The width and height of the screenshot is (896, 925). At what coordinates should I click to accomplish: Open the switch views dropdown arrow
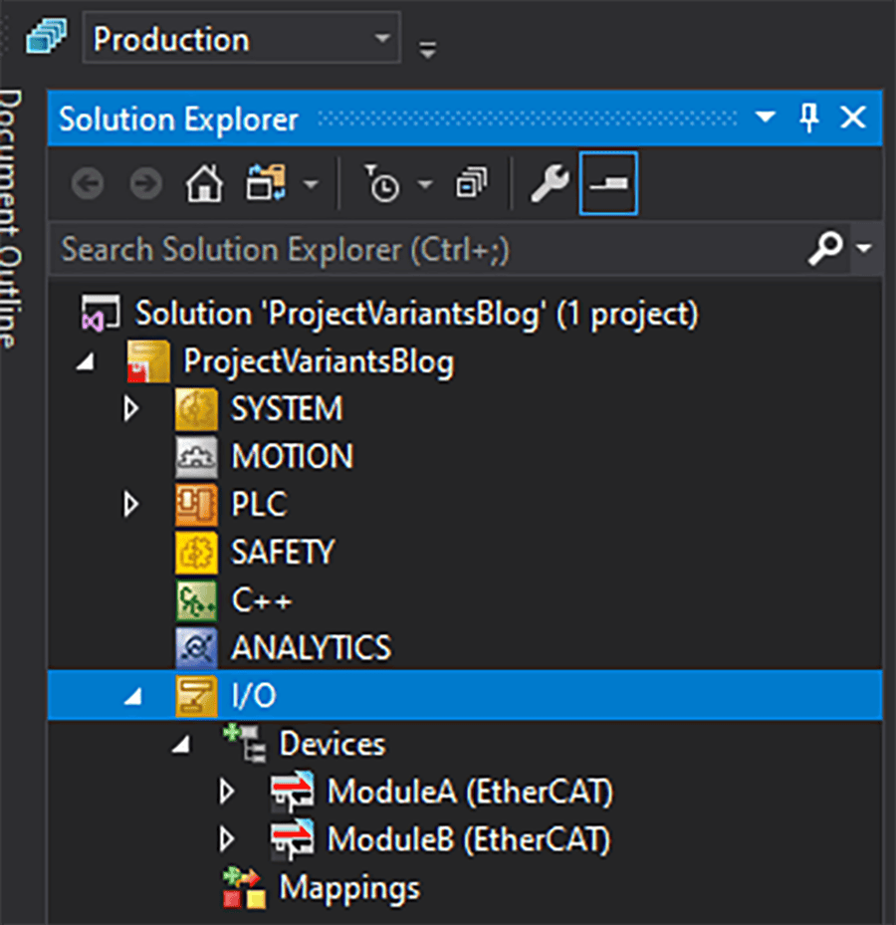pyautogui.click(x=311, y=184)
